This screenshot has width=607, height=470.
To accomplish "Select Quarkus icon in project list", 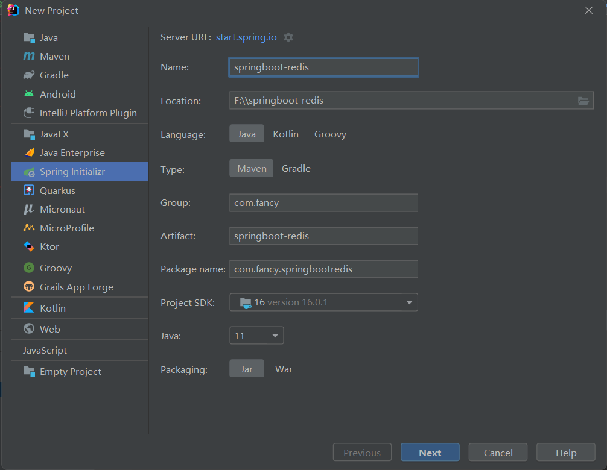I will (x=29, y=190).
